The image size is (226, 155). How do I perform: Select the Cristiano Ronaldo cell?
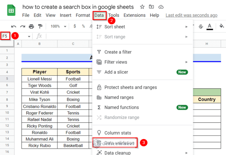tap(39, 106)
